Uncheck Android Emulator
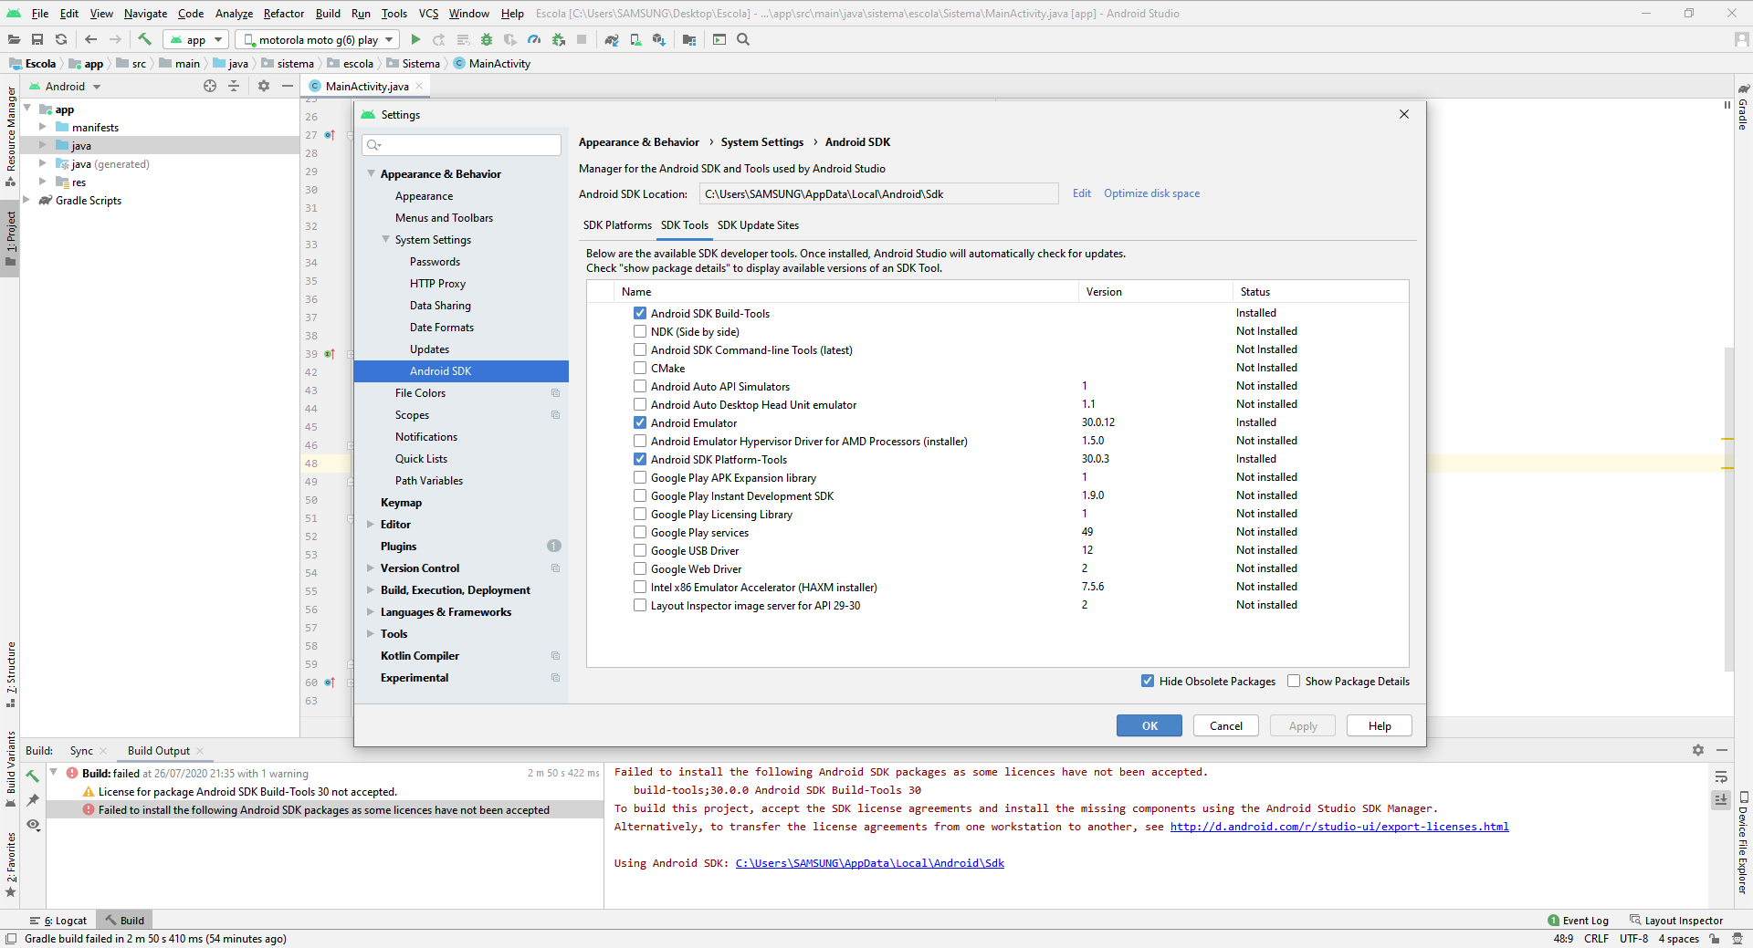 coord(640,422)
